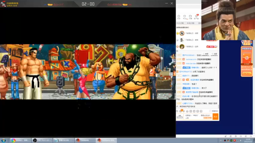Click the orange red-packet promotion card

[247, 61]
